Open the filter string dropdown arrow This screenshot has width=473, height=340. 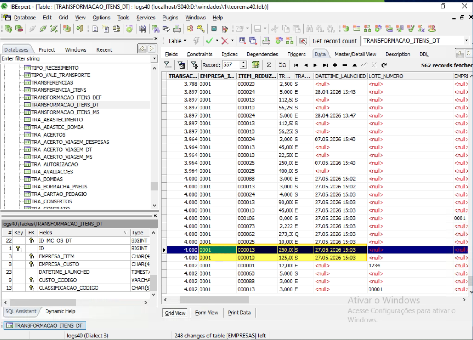point(154,58)
